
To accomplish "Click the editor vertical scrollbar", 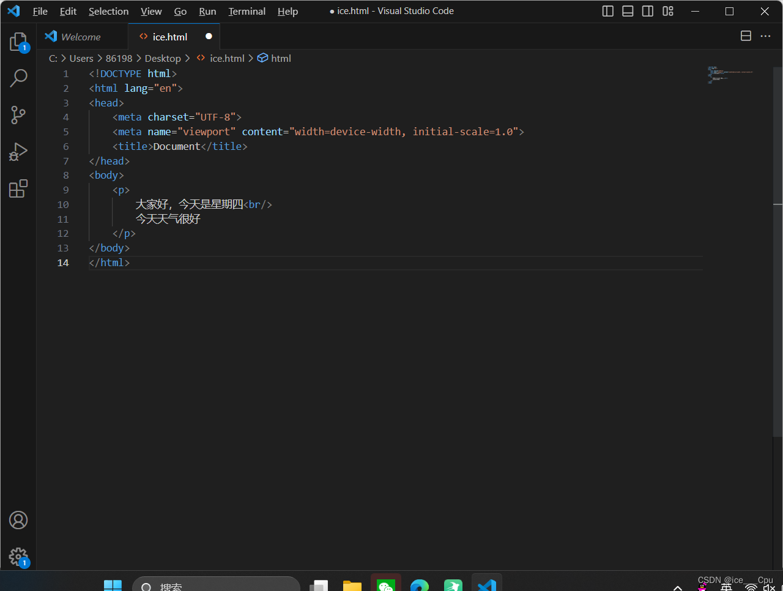I will point(777,252).
